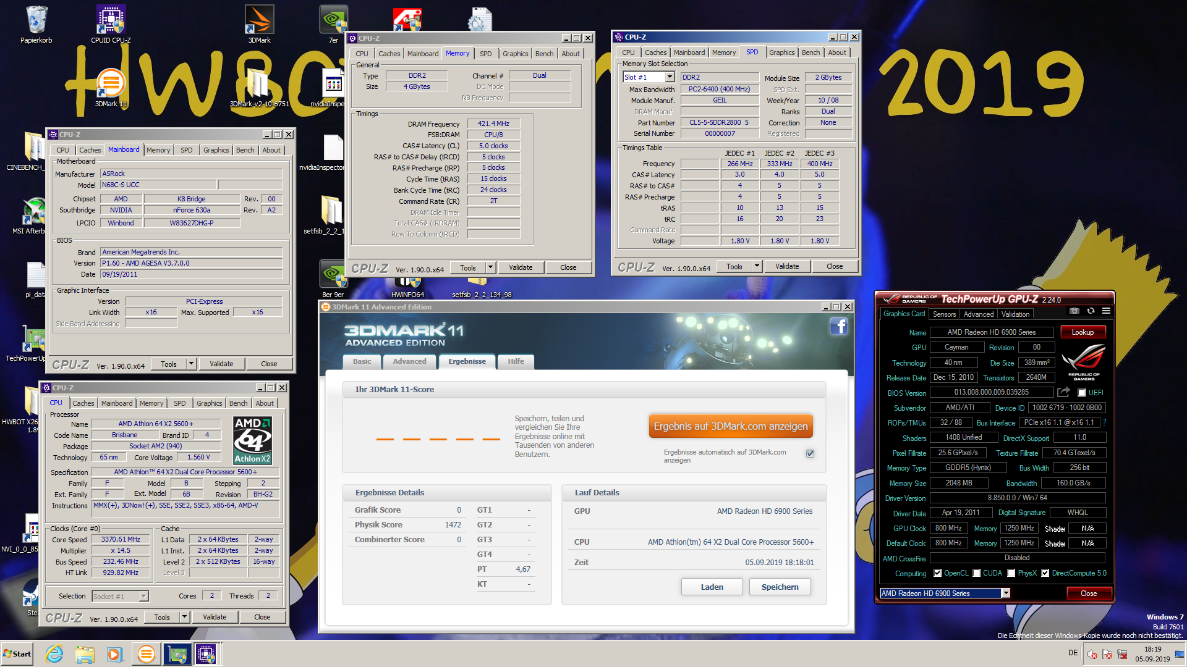Click the Bus Interface question mark in GPU-Z
The height and width of the screenshot is (667, 1187).
pyautogui.click(x=1104, y=422)
